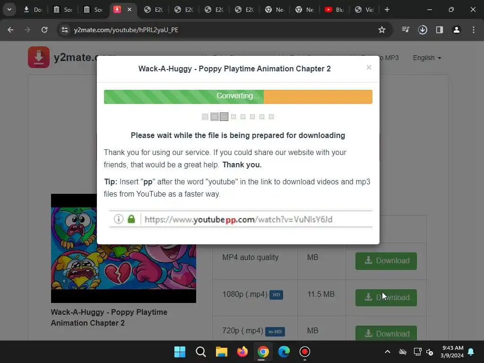Open Chrome's three-dot menu
Image resolution: width=484 pixels, height=363 pixels.
click(474, 30)
